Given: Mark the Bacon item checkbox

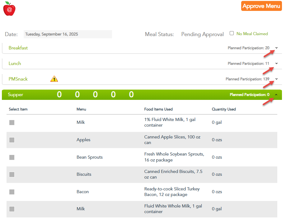Looking at the screenshot, I should [12, 192].
